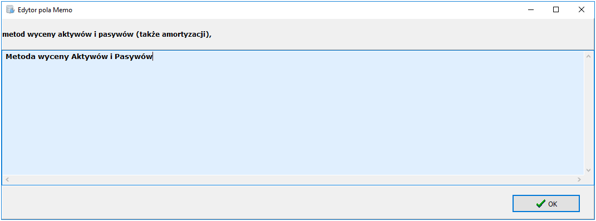Image resolution: width=596 pixels, height=221 pixels.
Task: Place cursor in the word "Metoda"
Action: point(18,57)
